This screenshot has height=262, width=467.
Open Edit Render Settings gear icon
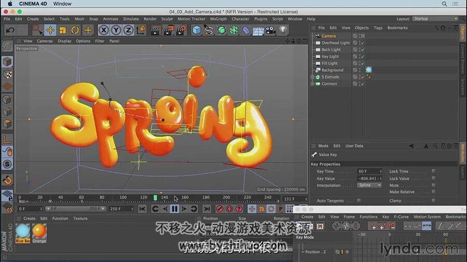(x=181, y=31)
